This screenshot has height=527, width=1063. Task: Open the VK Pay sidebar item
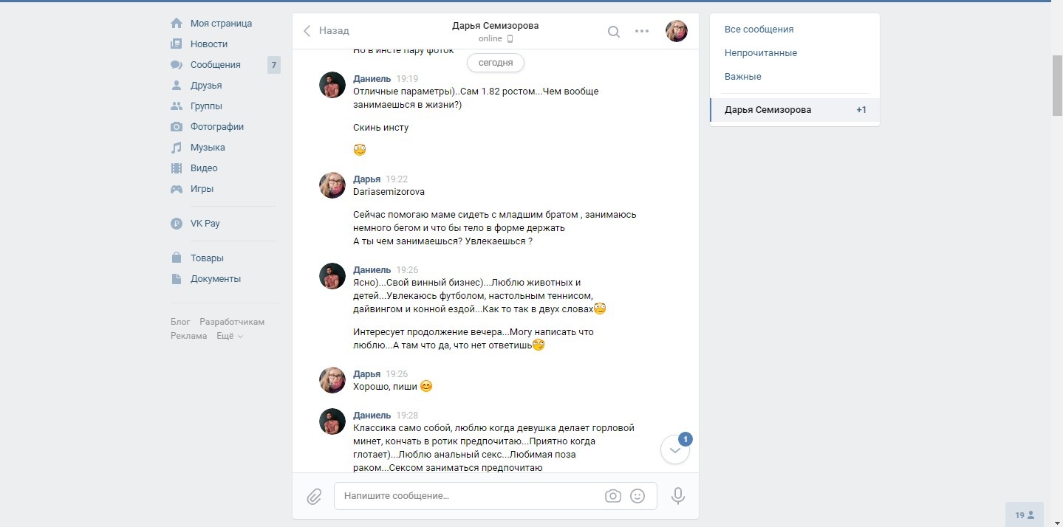(205, 224)
